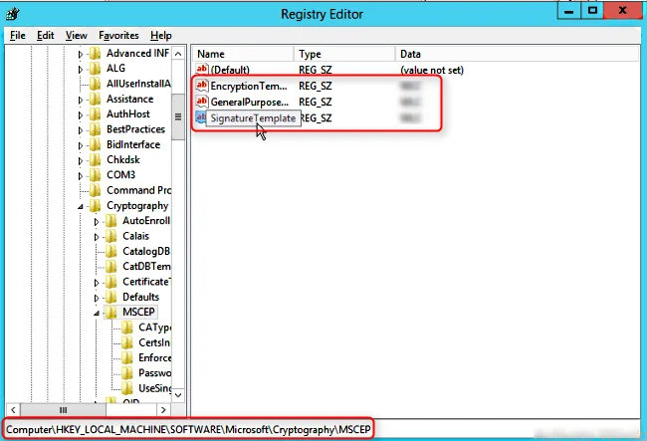The height and width of the screenshot is (441, 647).
Task: Expand the Advanced INF key
Action: (x=81, y=54)
